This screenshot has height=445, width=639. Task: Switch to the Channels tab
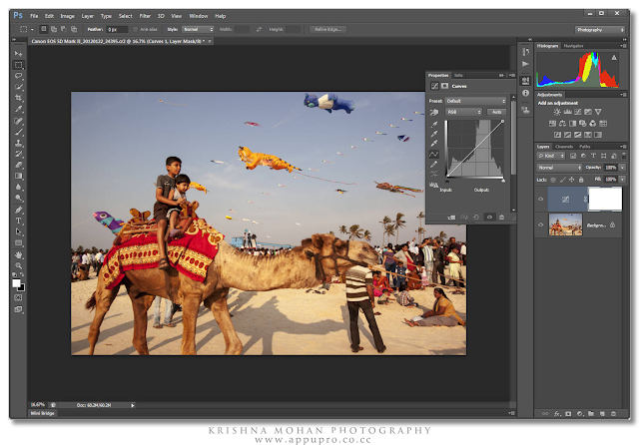click(564, 146)
